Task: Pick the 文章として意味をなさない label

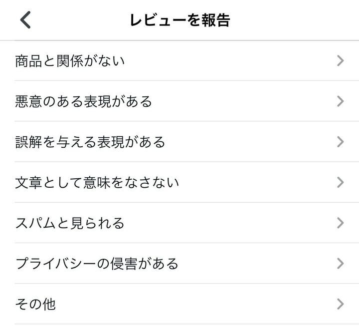Action: 97,183
